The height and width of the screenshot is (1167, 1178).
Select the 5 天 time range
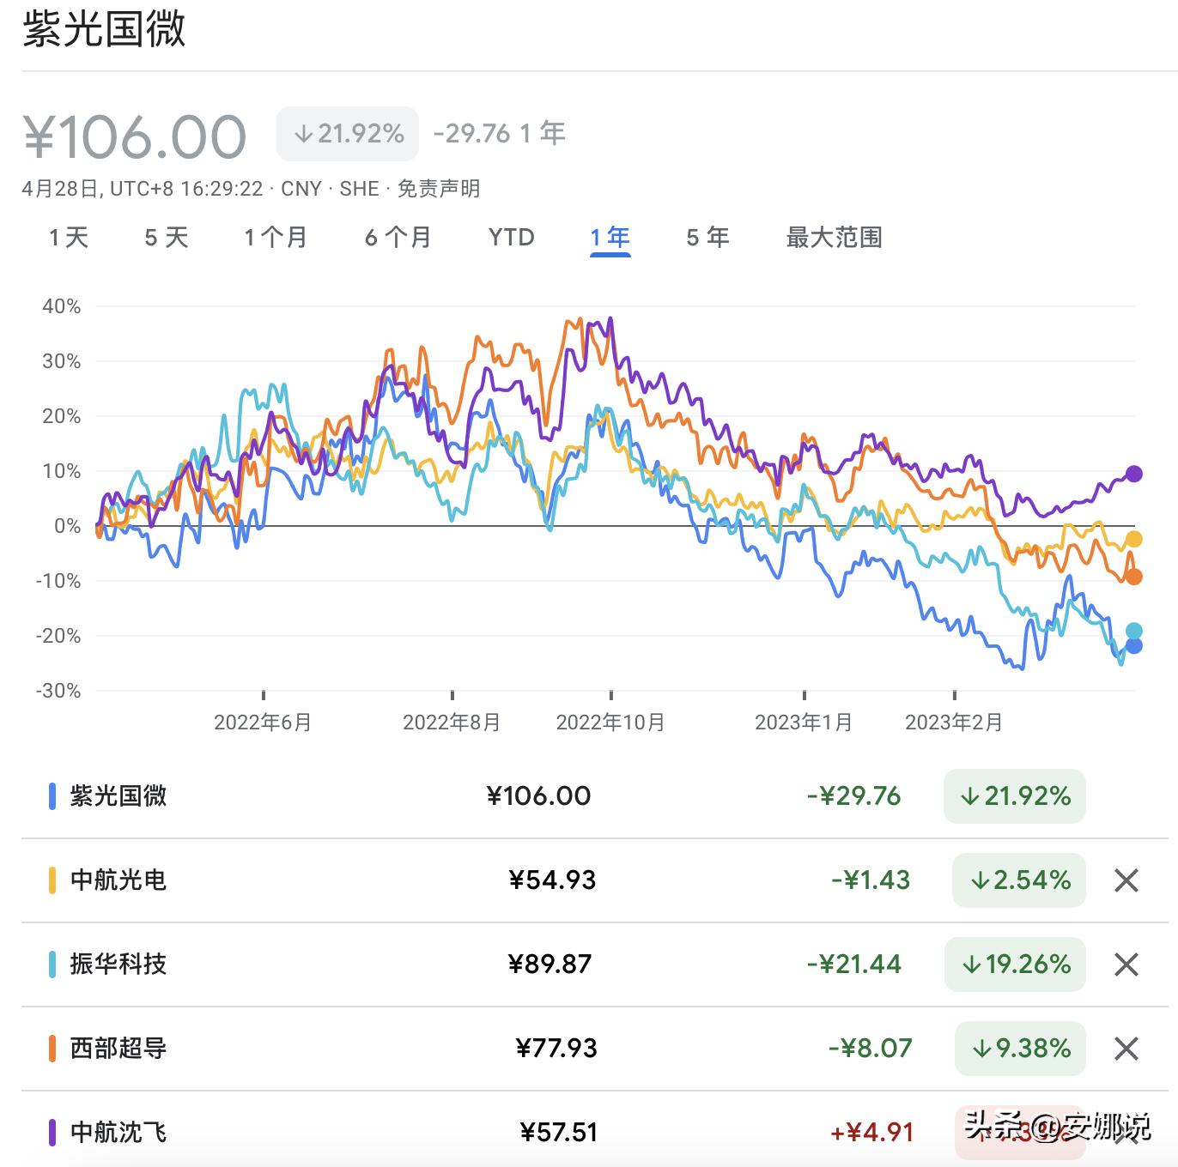click(166, 238)
